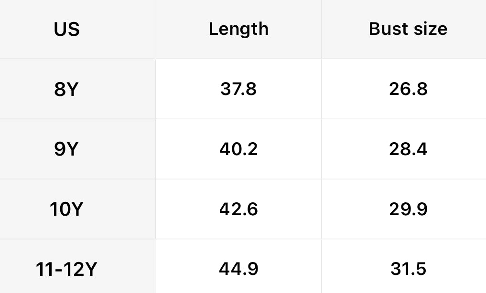Click the Bust size column header
486x293 pixels.
tap(408, 29)
